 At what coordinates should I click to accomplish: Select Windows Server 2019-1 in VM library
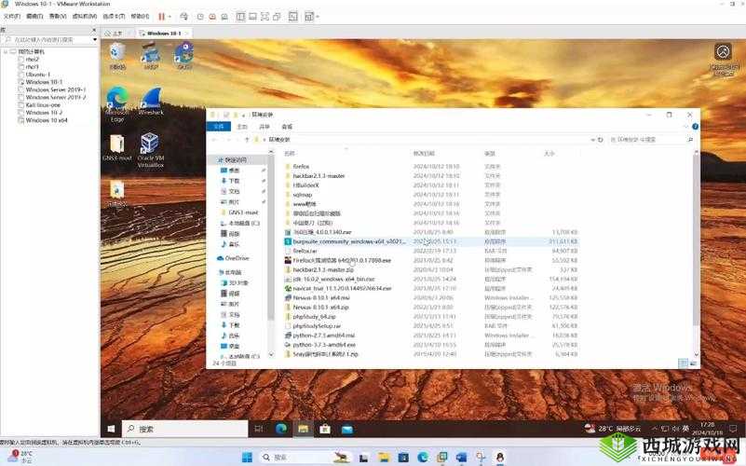(56, 89)
